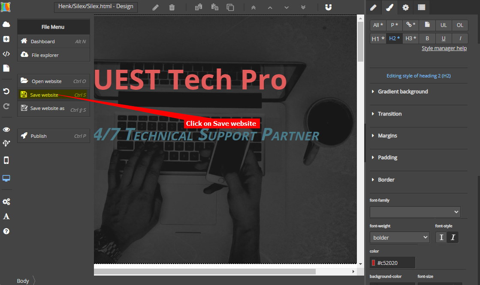Switch to desktop editor icon
The image size is (480, 285).
(6, 178)
